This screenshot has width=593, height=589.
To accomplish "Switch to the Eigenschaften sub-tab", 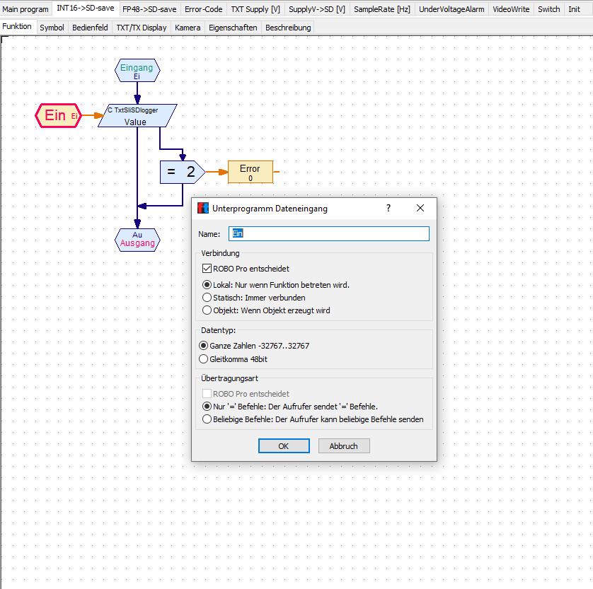I will (x=233, y=28).
